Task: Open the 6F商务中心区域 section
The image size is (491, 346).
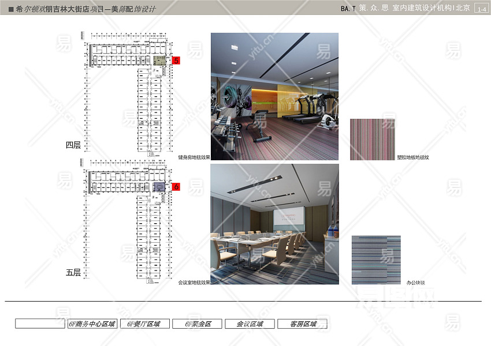Action: click(x=92, y=324)
